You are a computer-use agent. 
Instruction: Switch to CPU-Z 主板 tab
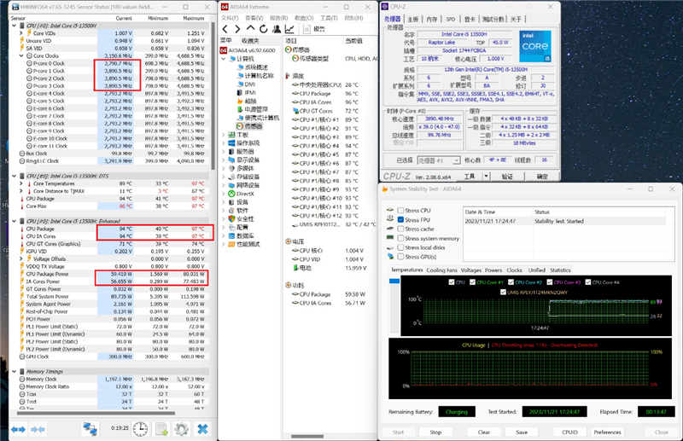(x=413, y=19)
